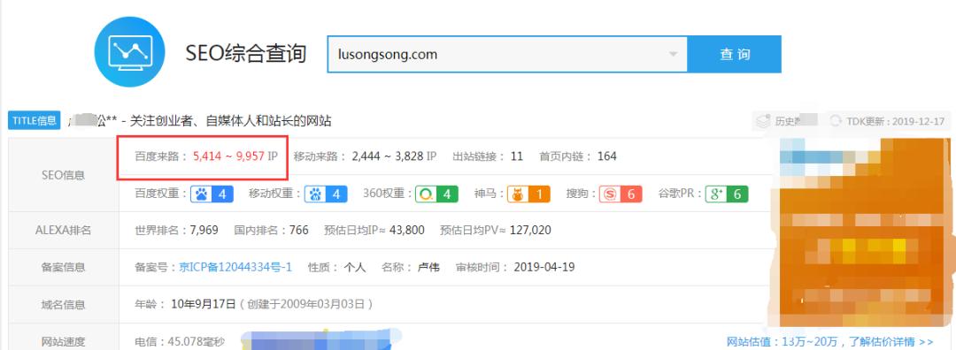Click the 审核时间 date 2019-04-19
The image size is (956, 350).
(x=544, y=267)
